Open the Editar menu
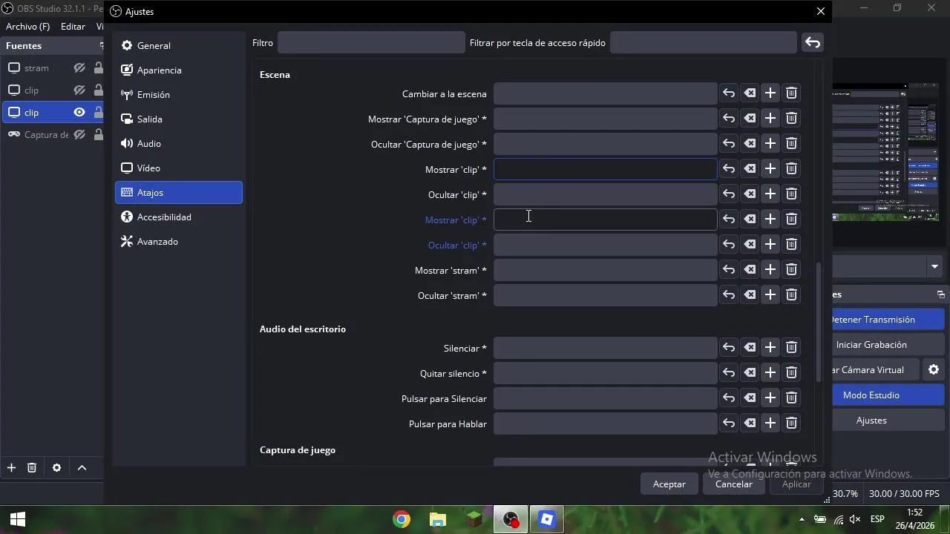Image resolution: width=950 pixels, height=534 pixels. 73,27
